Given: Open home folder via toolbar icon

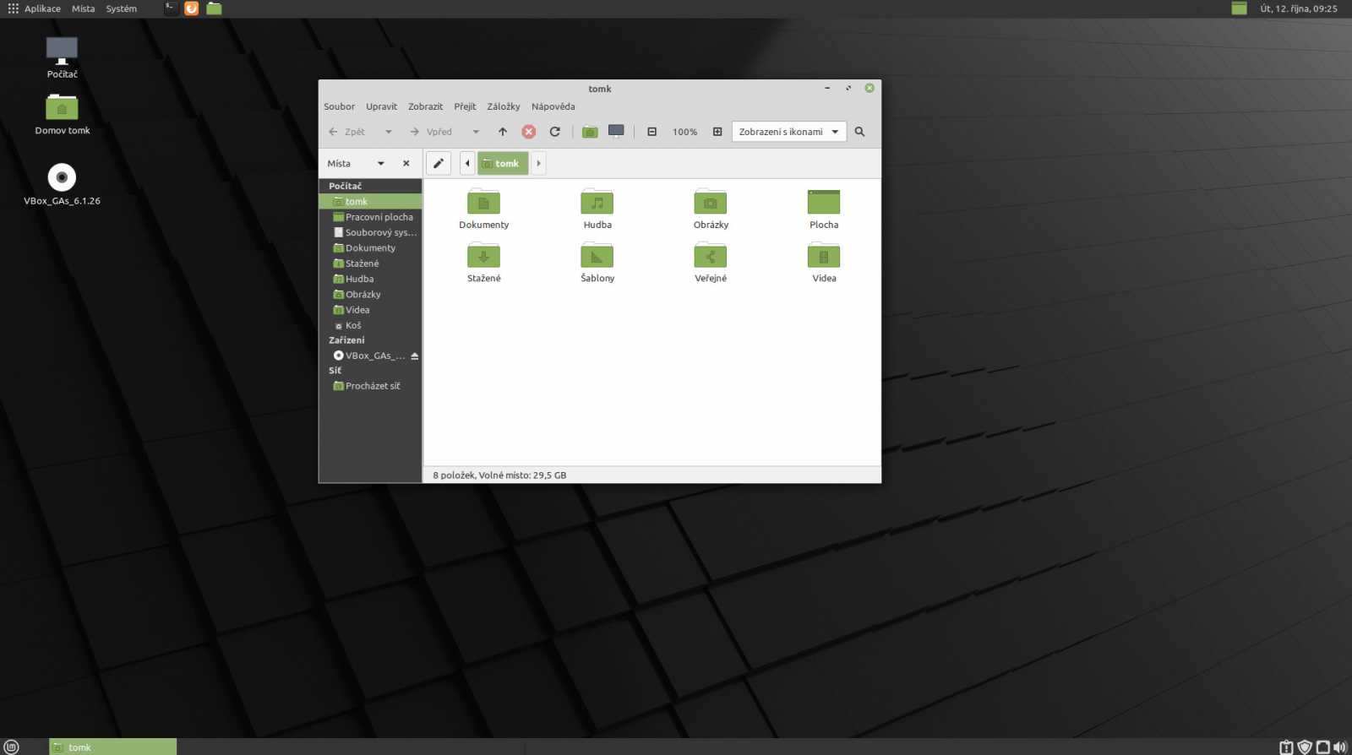Looking at the screenshot, I should 590,132.
